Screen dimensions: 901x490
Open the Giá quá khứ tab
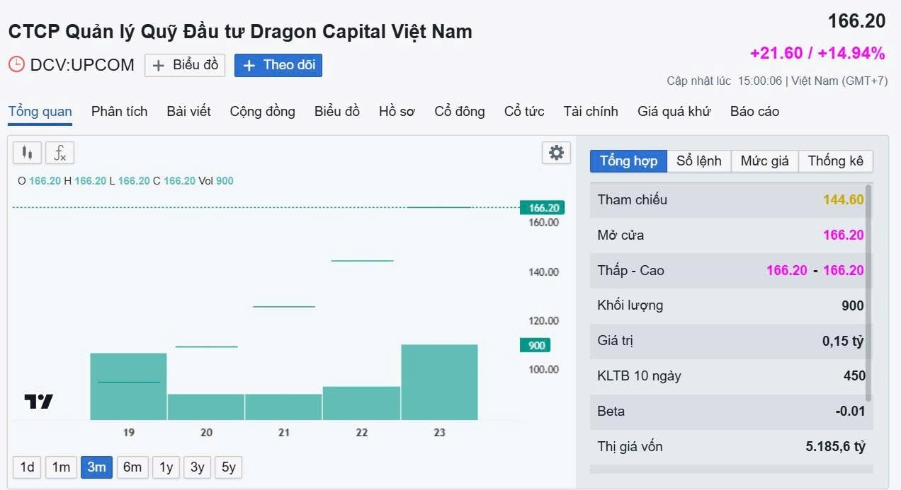click(674, 112)
